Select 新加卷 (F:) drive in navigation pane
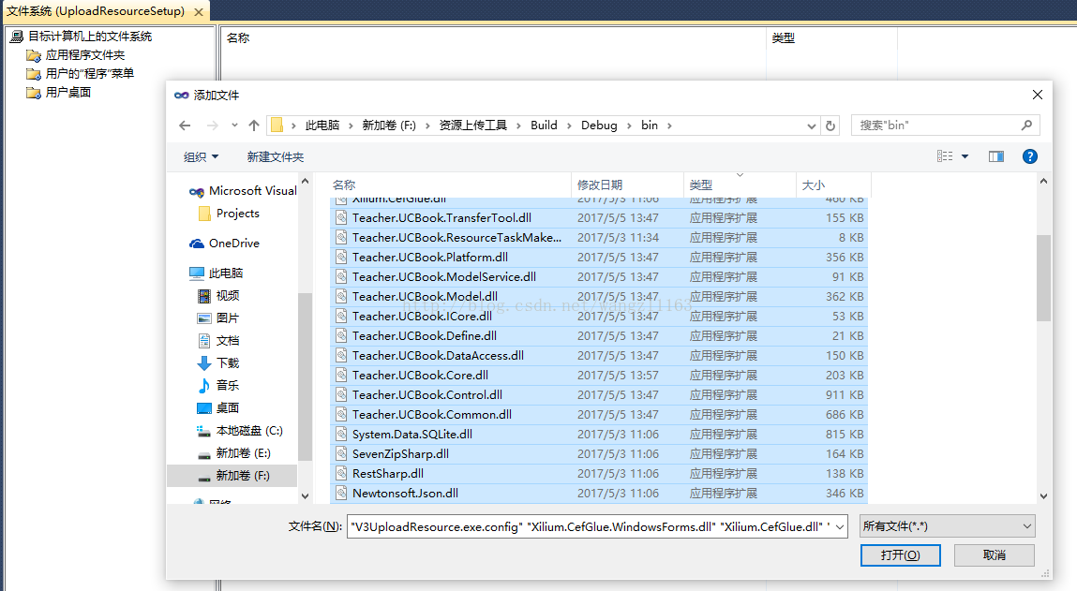The image size is (1077, 591). click(x=232, y=475)
